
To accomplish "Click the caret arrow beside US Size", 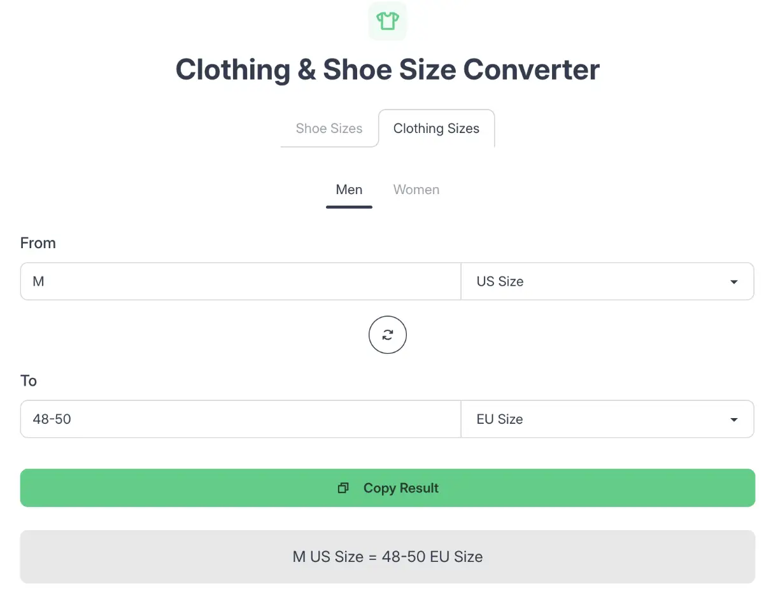I will [x=734, y=282].
